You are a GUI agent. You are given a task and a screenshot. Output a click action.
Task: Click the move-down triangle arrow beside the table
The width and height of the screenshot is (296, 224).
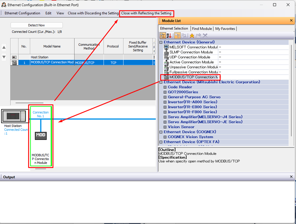4,57
